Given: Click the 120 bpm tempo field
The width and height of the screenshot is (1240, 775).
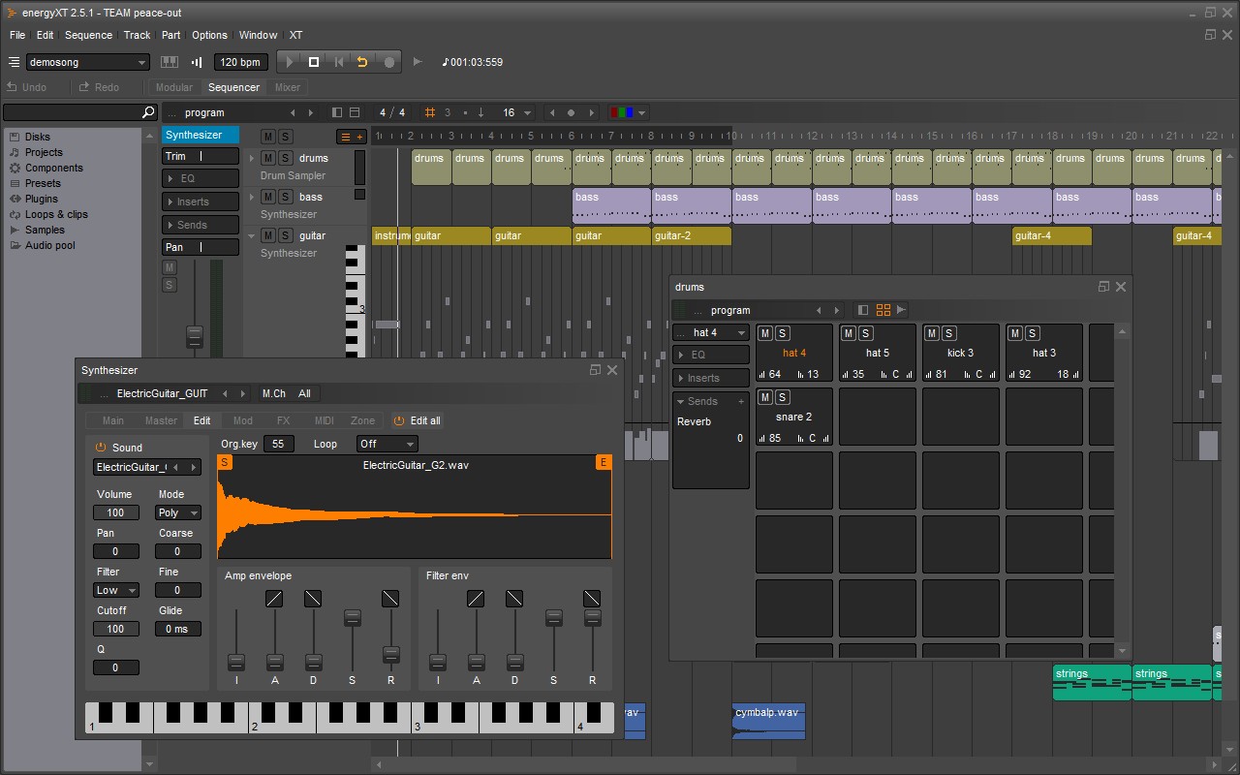Looking at the screenshot, I should [x=239, y=62].
